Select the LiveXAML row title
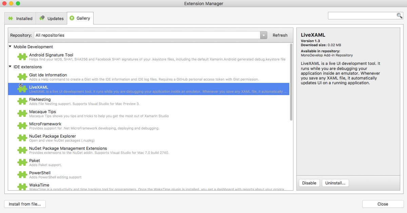 coord(39,87)
